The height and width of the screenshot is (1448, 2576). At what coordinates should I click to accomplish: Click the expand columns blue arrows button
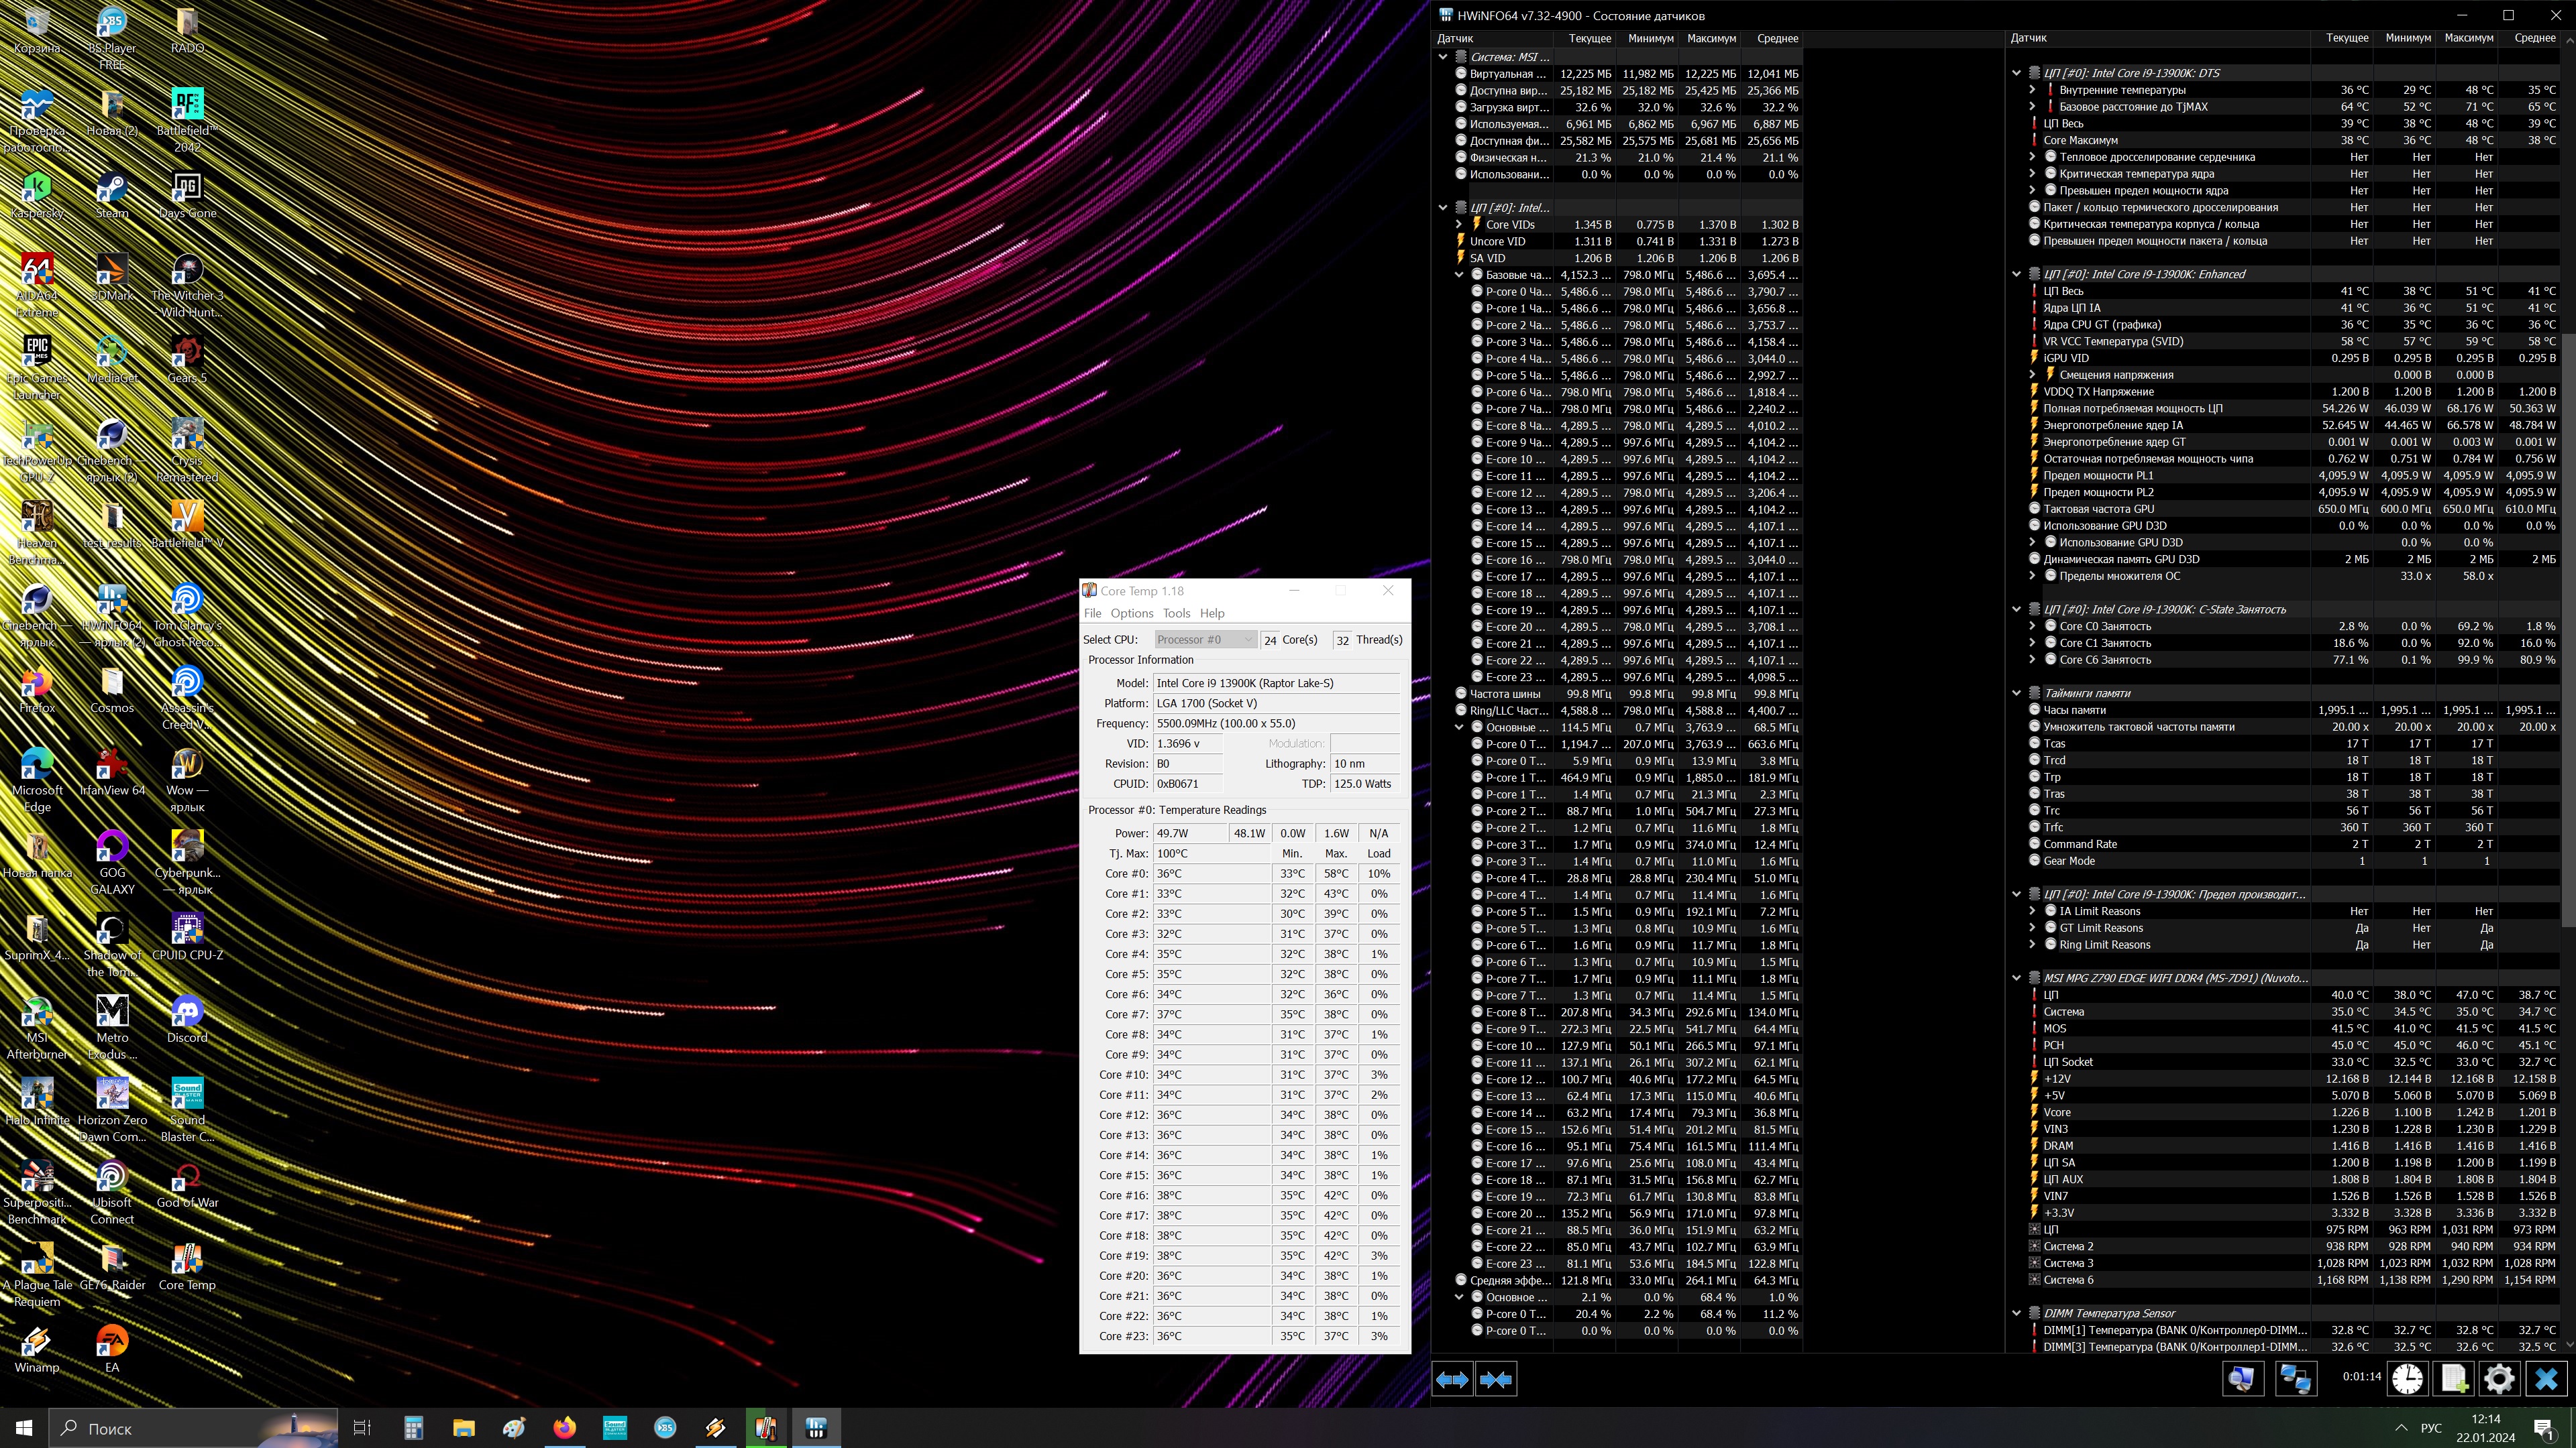(x=1452, y=1379)
